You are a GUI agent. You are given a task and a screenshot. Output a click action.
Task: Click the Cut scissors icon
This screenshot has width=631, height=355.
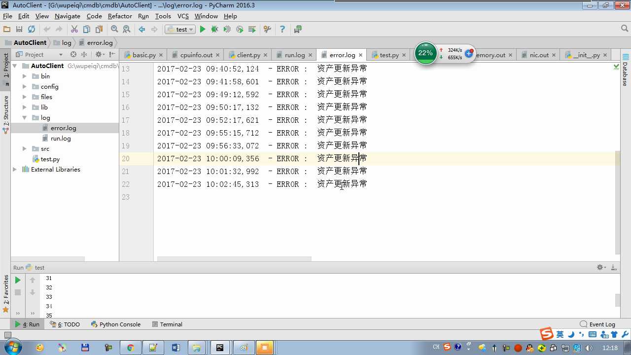[74, 30]
